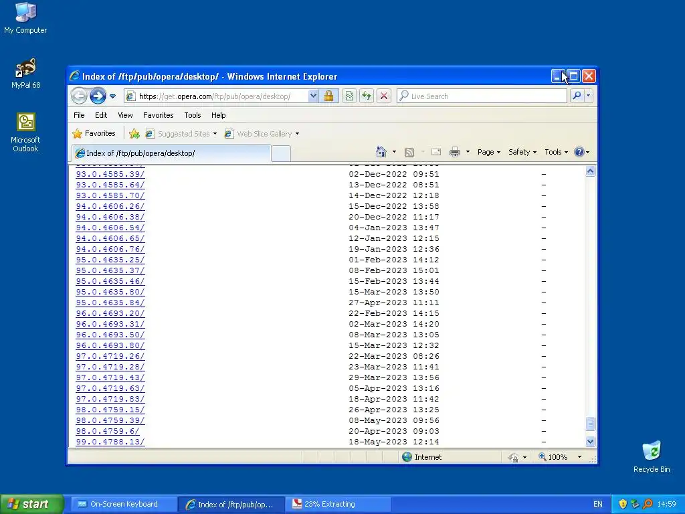Viewport: 685px width, 514px height.
Task: Click the security lock icon
Action: pos(328,96)
